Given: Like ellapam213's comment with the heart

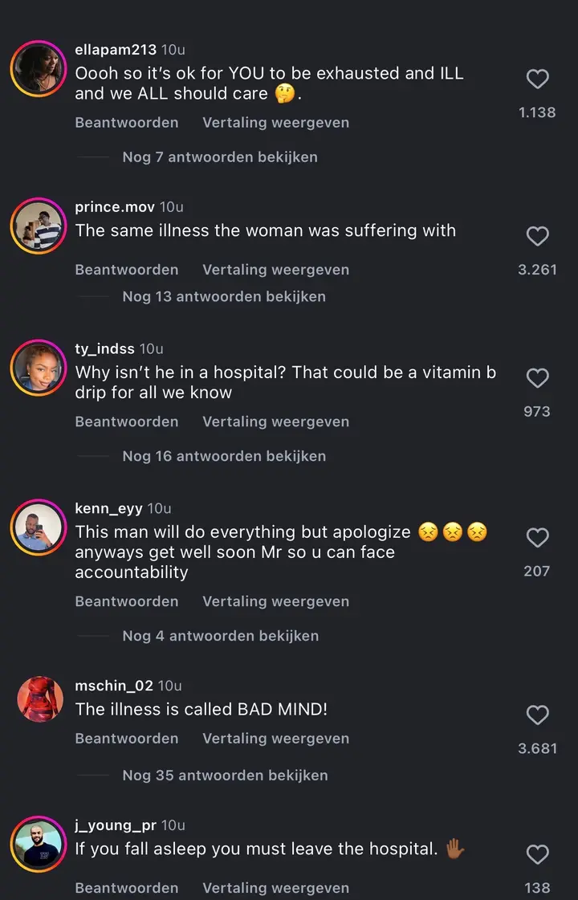Looking at the screenshot, I should coord(537,79).
